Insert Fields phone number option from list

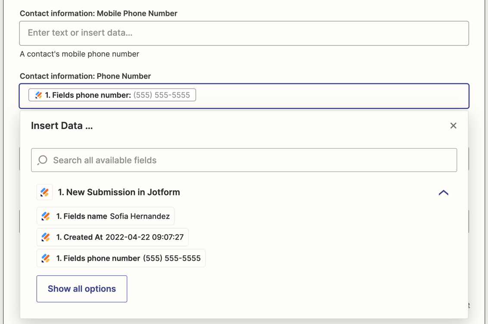[121, 258]
